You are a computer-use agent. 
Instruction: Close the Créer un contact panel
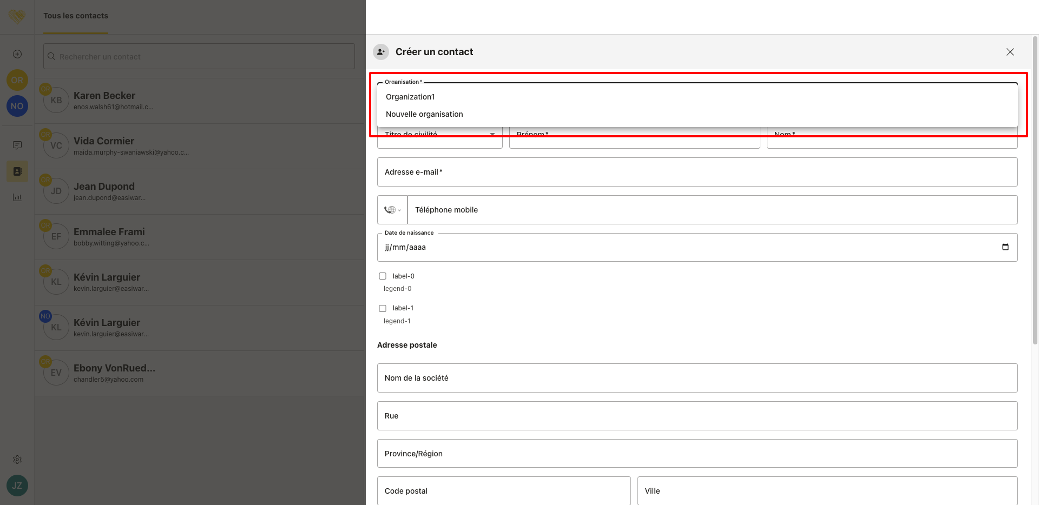[1010, 52]
